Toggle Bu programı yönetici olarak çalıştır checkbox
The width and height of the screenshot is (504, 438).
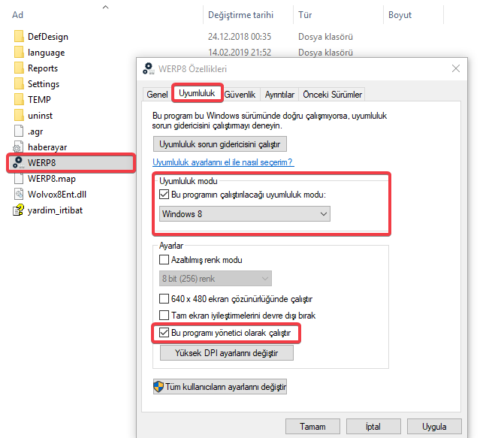click(x=164, y=333)
